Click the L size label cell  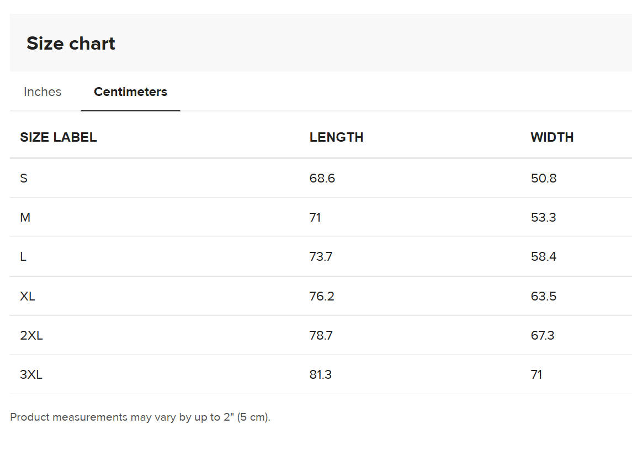click(x=23, y=256)
